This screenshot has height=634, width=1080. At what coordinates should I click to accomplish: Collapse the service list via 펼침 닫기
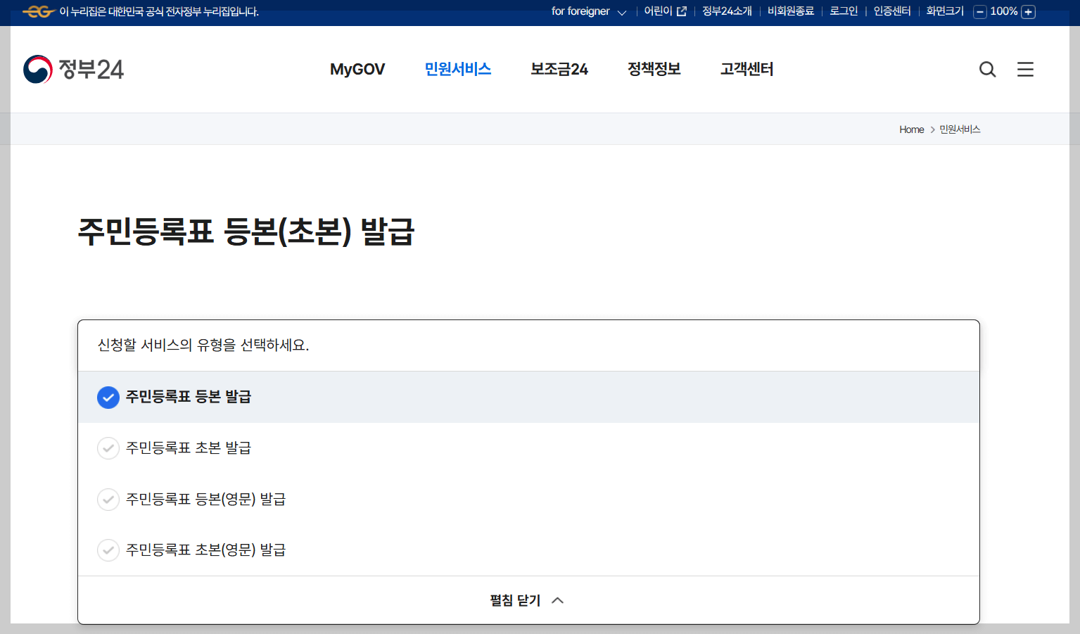pos(514,600)
